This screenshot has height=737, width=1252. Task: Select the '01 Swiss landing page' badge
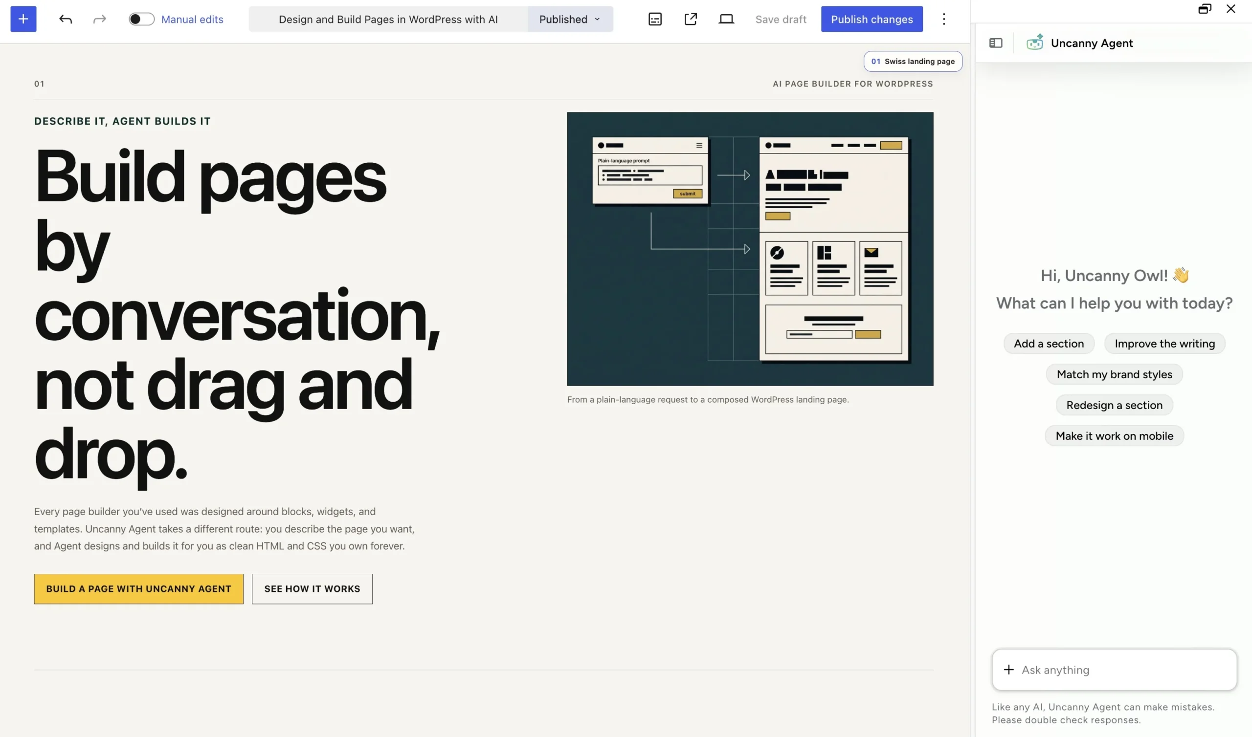(913, 62)
